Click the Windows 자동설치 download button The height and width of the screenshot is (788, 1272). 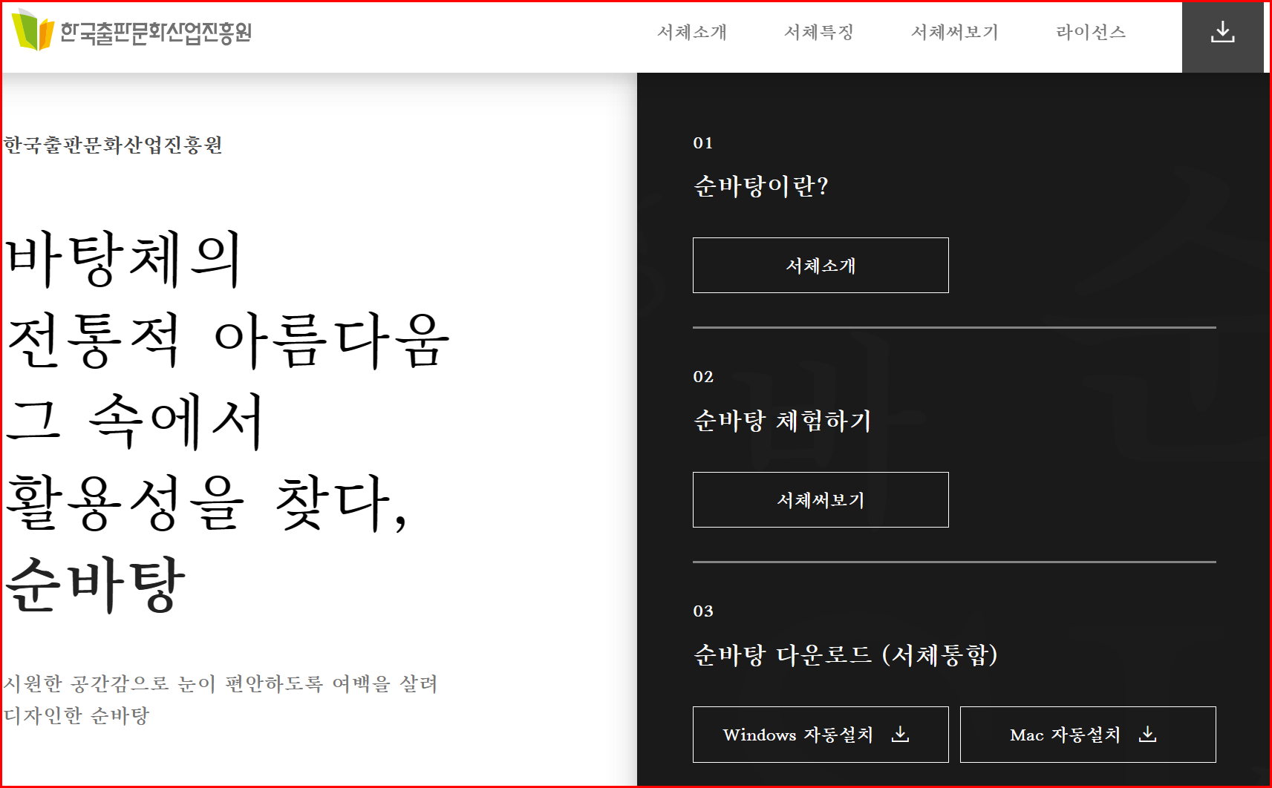tap(821, 735)
